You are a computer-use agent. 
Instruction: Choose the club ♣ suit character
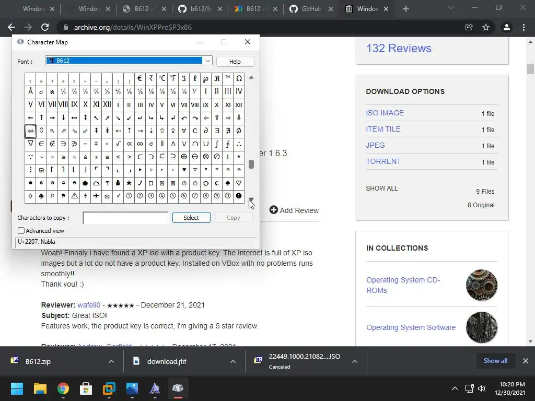[x=41, y=196]
